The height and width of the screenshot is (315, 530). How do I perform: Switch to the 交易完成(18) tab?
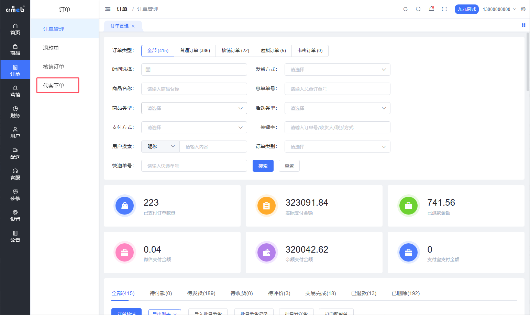tap(321, 293)
